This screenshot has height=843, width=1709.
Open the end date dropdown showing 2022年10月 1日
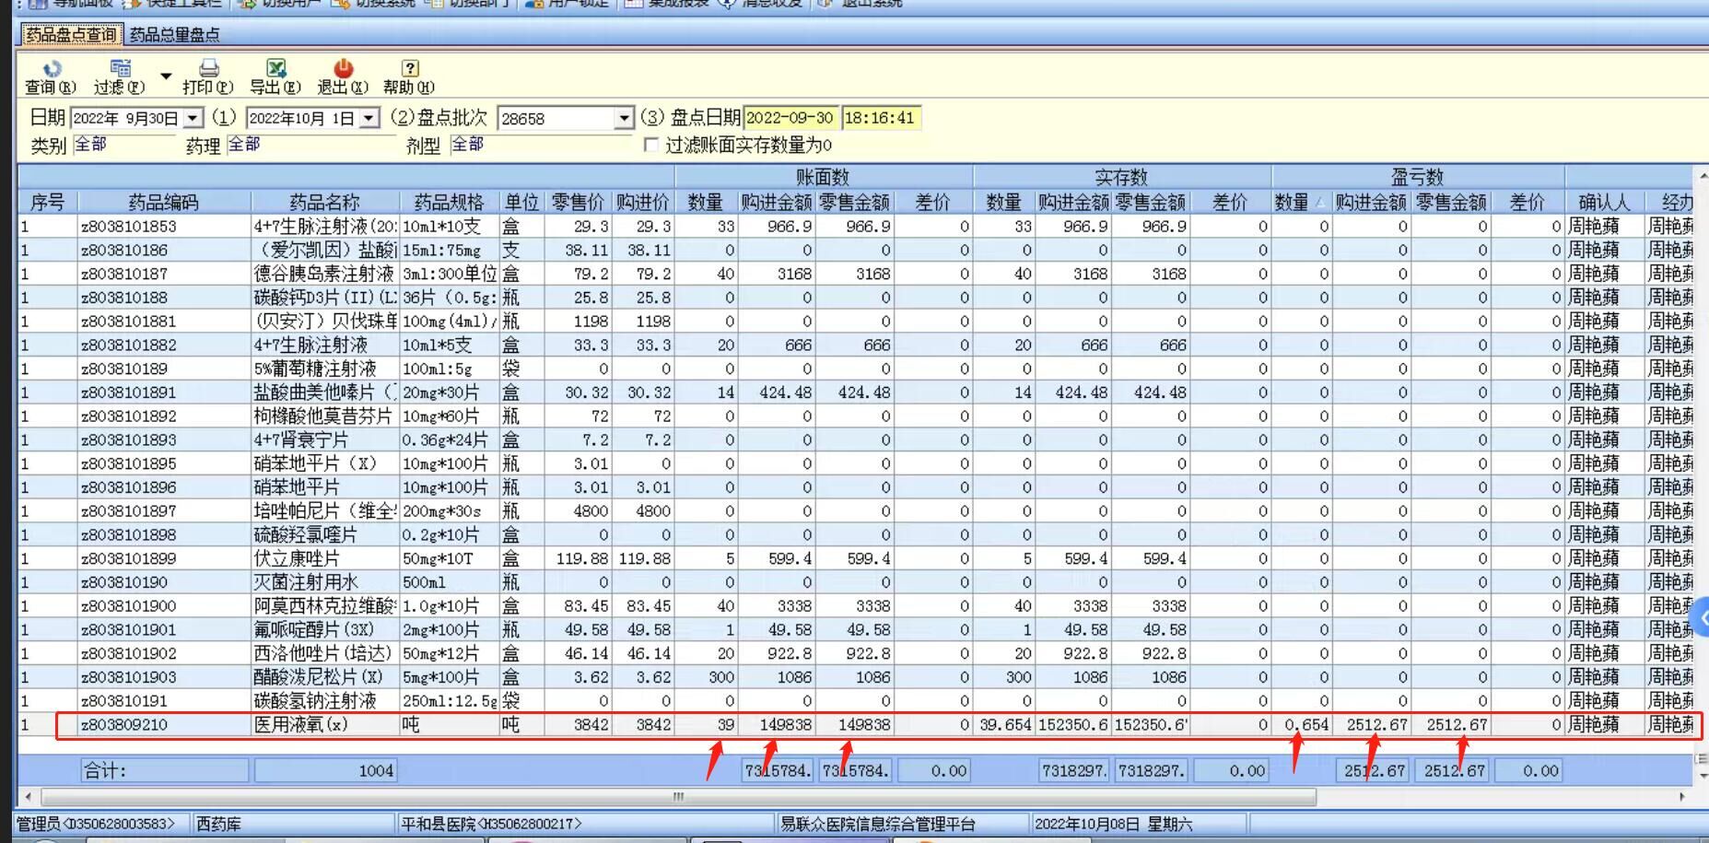click(x=369, y=119)
